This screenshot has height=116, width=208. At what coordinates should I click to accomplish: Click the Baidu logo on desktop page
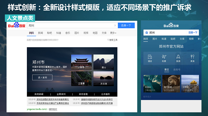coord(16,26)
